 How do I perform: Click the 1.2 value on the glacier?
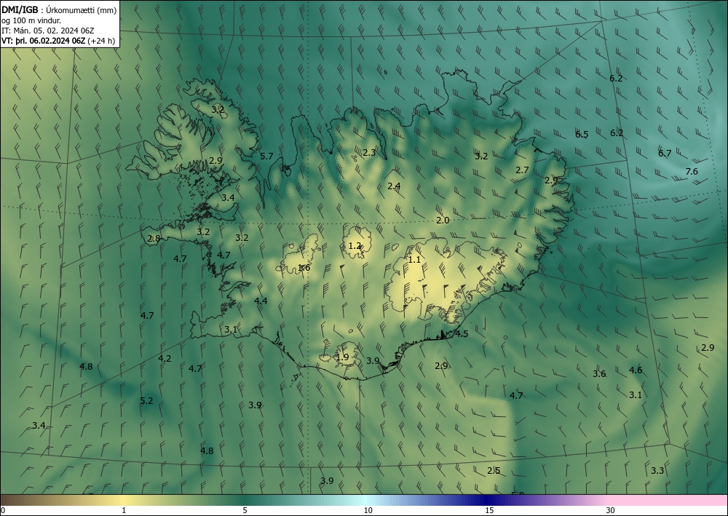click(355, 245)
